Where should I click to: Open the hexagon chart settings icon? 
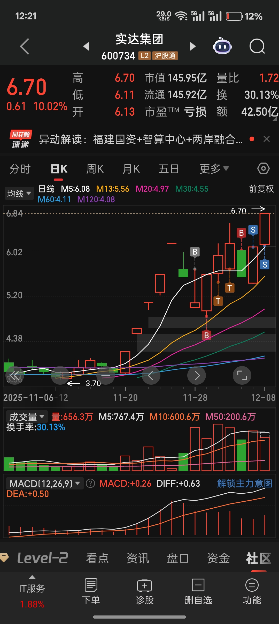tap(263, 169)
